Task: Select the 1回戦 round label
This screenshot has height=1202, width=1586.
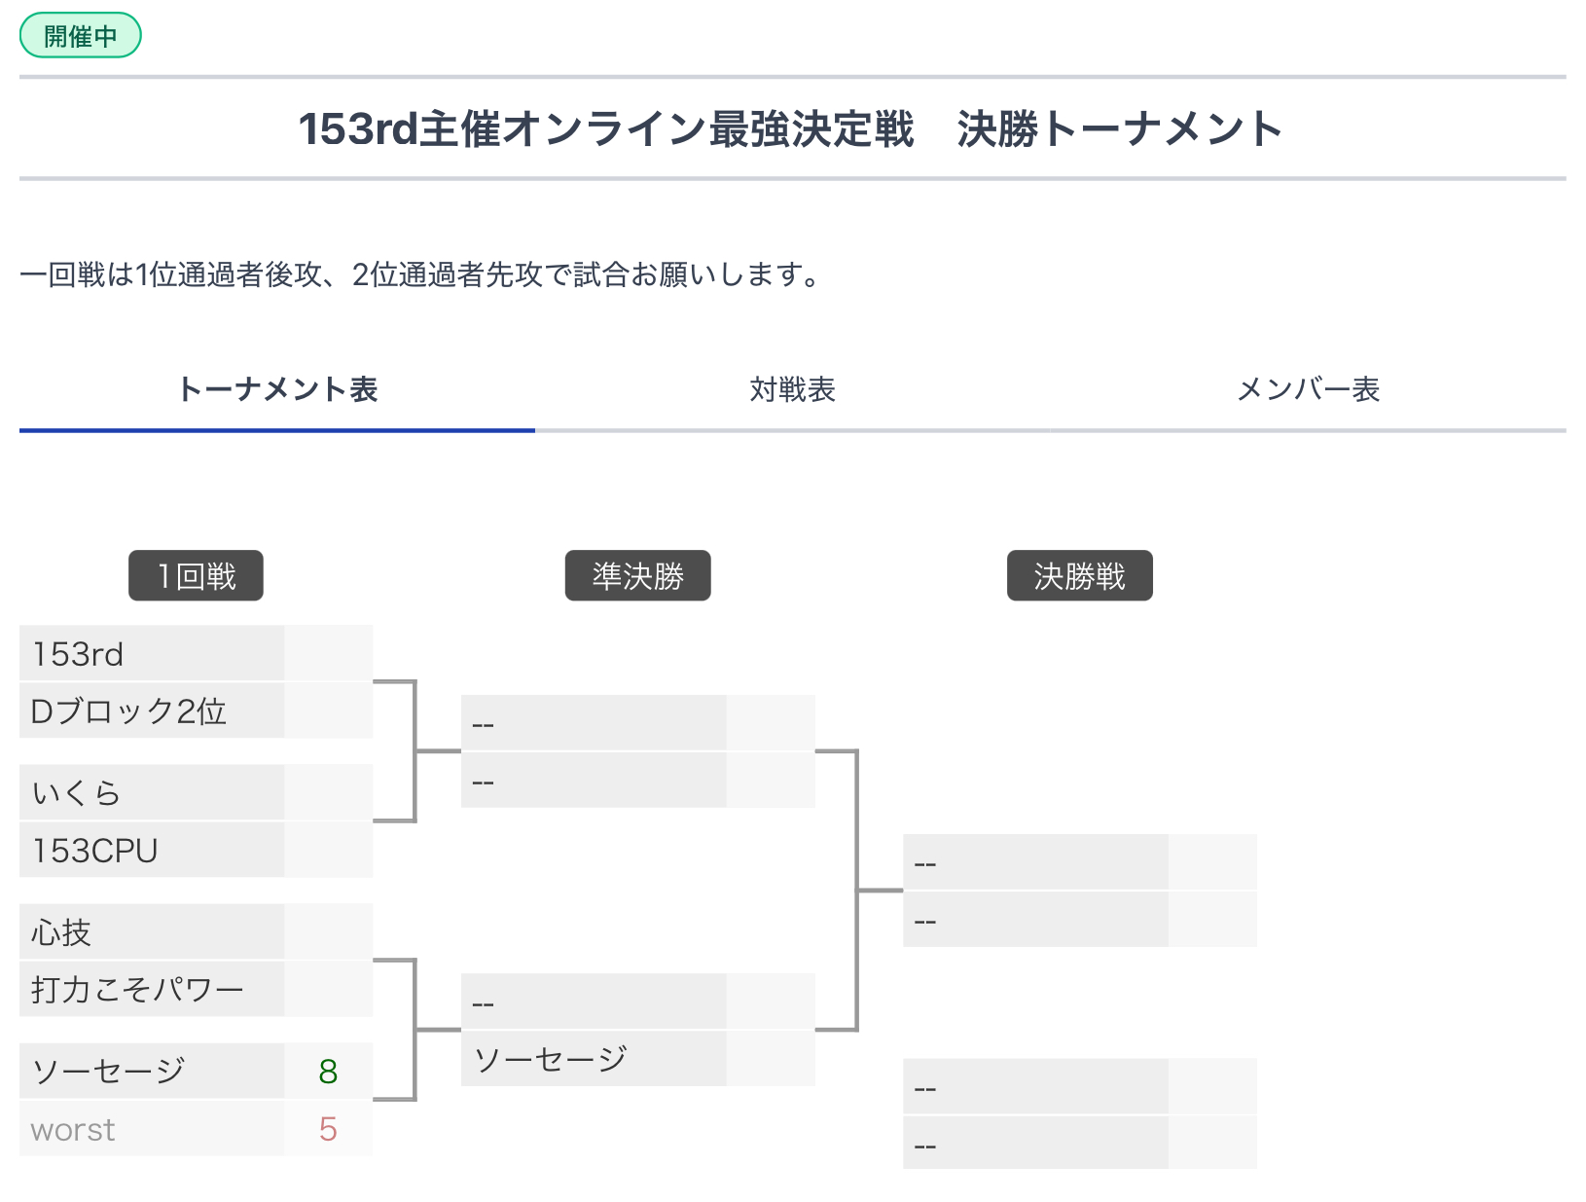Action: (197, 576)
